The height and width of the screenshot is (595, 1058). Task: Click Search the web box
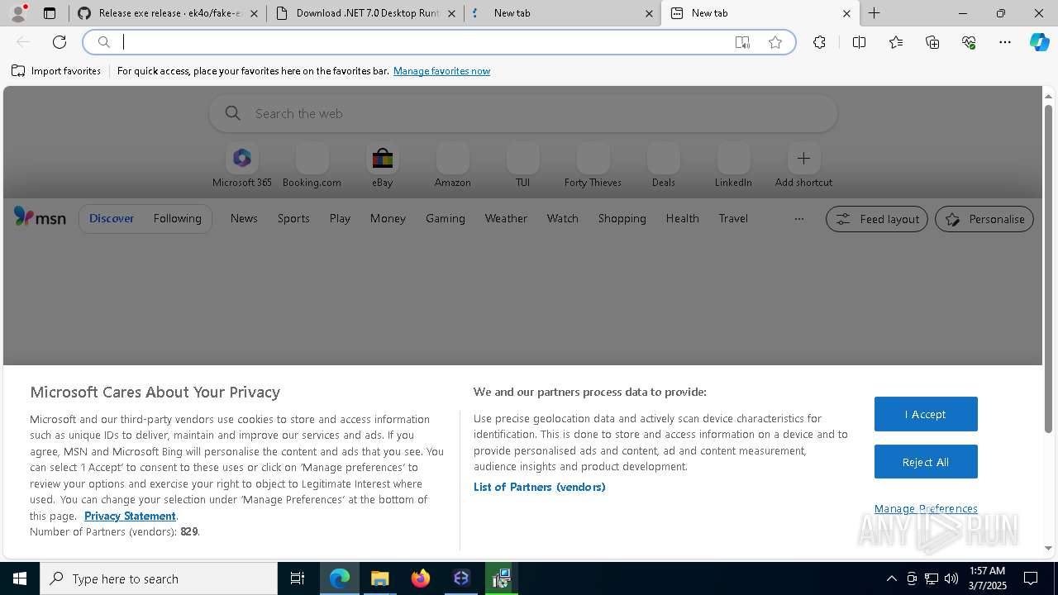pyautogui.click(x=523, y=113)
